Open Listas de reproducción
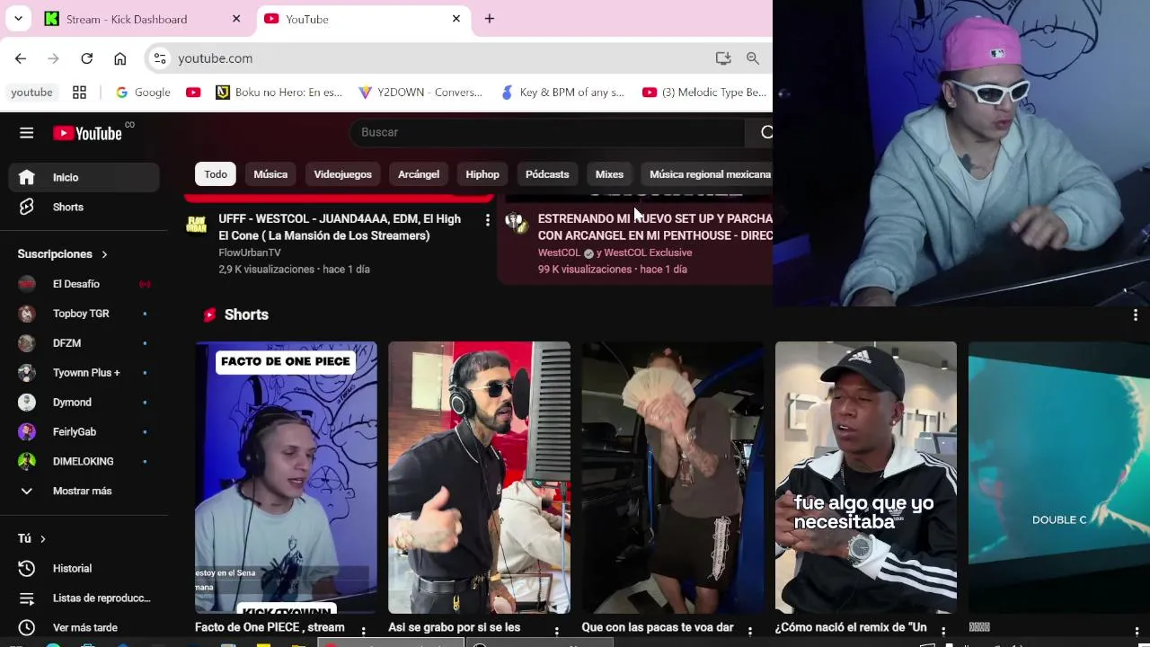Image resolution: width=1150 pixels, height=647 pixels. pyautogui.click(x=84, y=598)
